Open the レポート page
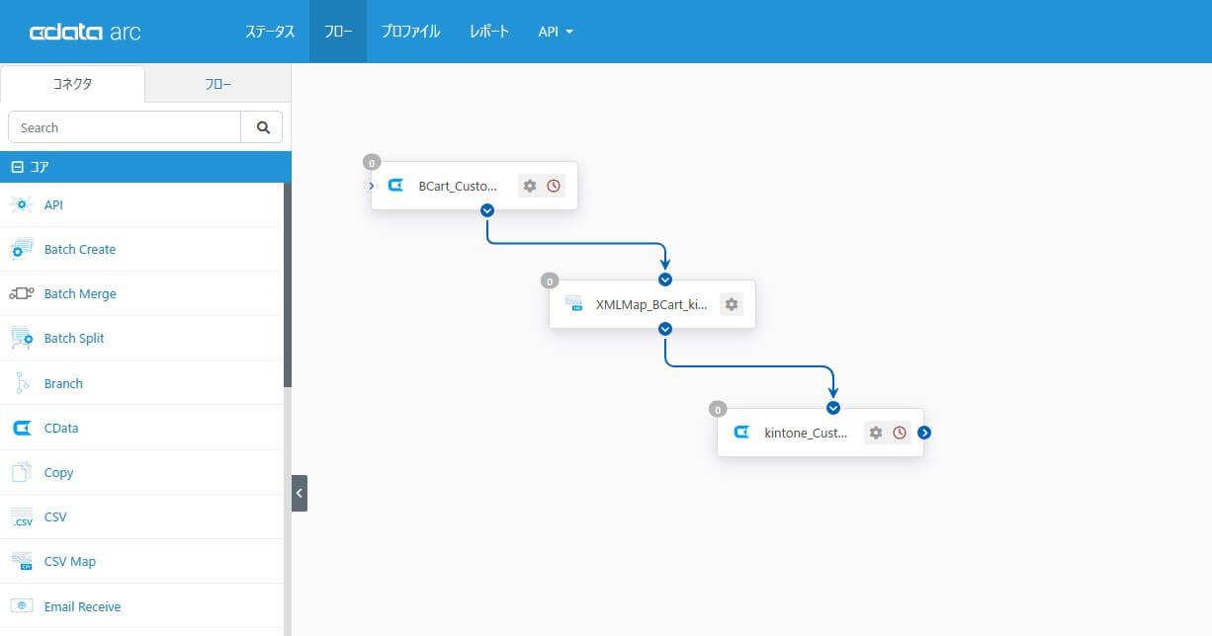 (489, 32)
